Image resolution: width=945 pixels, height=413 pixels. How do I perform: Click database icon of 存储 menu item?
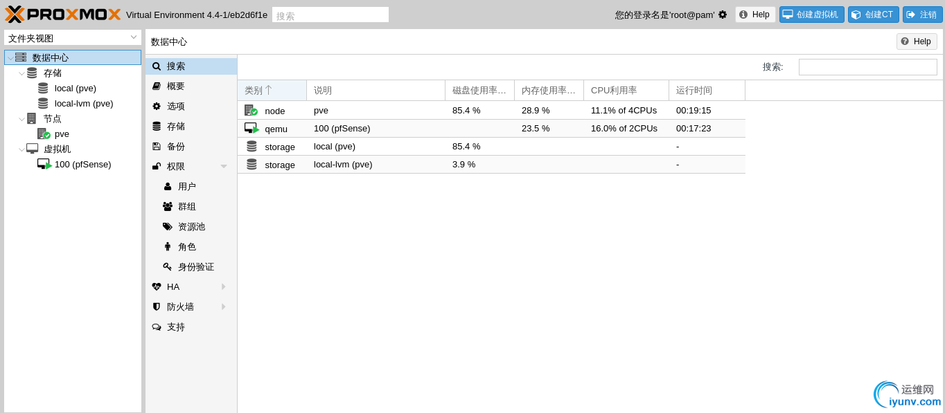point(157,127)
